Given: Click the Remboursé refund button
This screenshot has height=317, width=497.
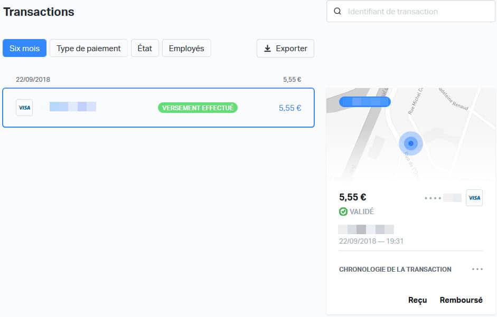Looking at the screenshot, I should tap(461, 300).
